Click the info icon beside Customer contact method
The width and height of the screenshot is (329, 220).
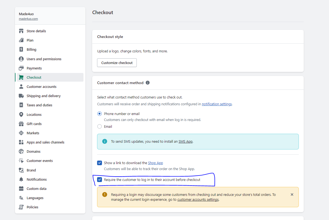click(x=148, y=83)
